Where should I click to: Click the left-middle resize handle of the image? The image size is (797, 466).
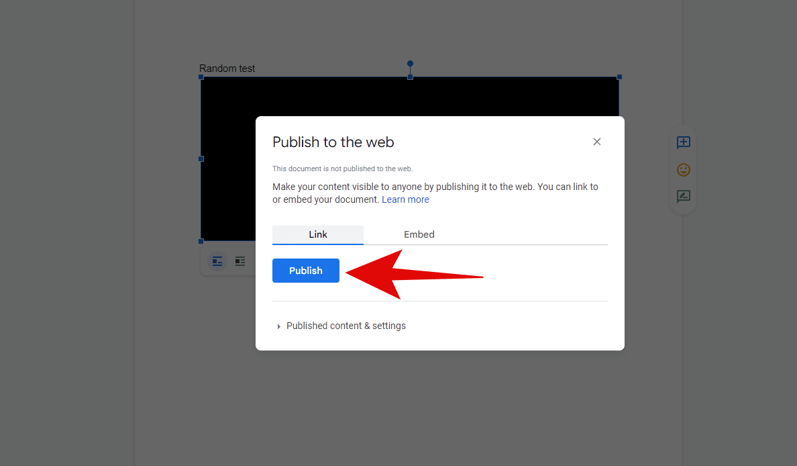click(201, 158)
